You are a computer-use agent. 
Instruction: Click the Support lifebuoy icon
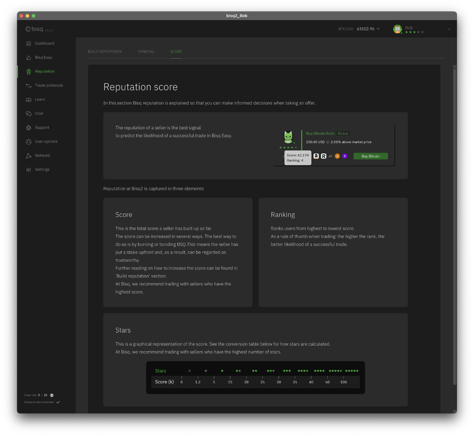coord(29,128)
